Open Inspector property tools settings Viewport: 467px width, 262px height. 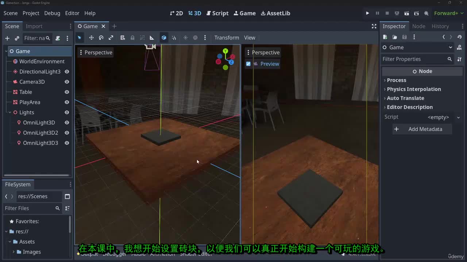pyautogui.click(x=459, y=59)
